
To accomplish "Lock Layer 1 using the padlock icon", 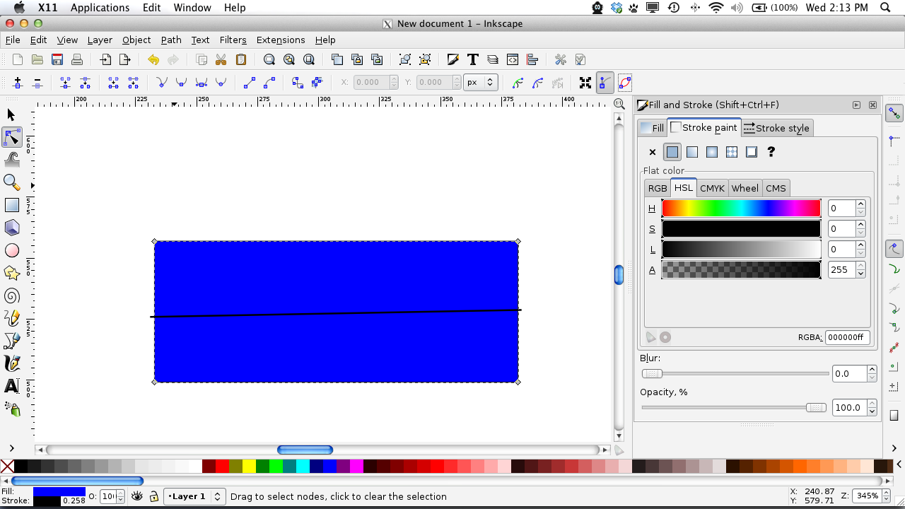I will [x=153, y=496].
